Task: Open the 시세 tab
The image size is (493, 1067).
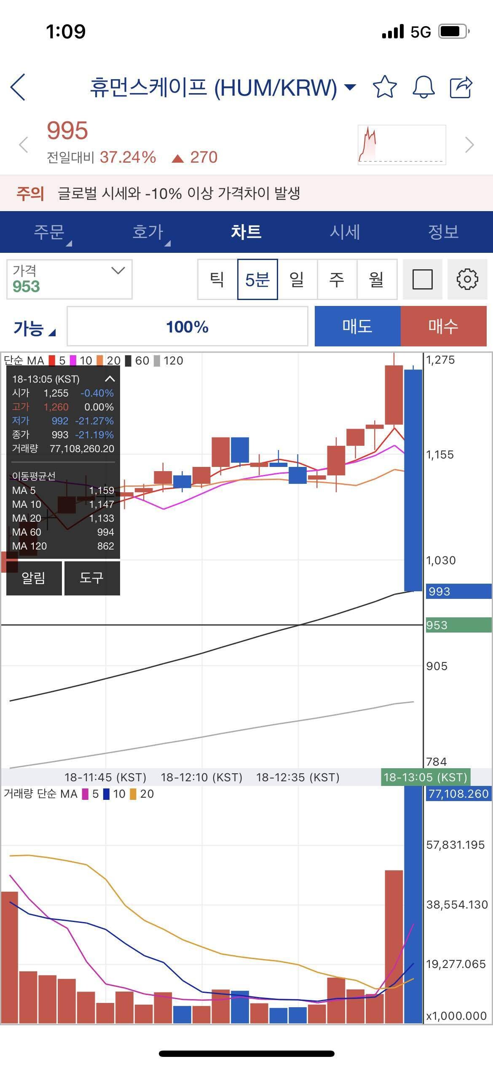Action: (x=345, y=232)
